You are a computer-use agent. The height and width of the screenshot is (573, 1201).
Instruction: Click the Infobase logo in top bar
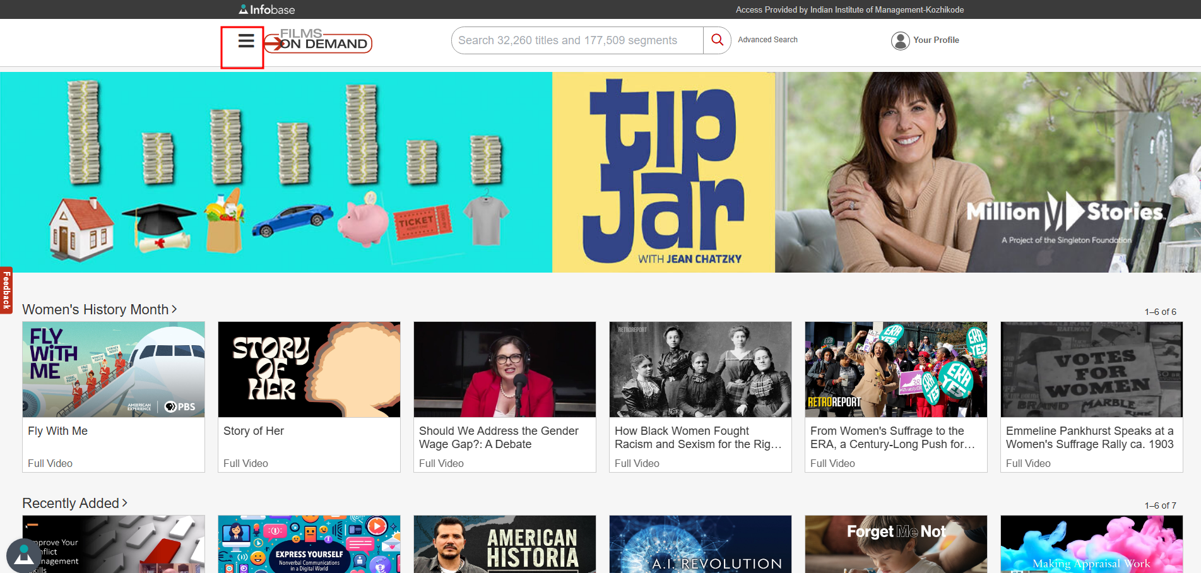coord(266,9)
